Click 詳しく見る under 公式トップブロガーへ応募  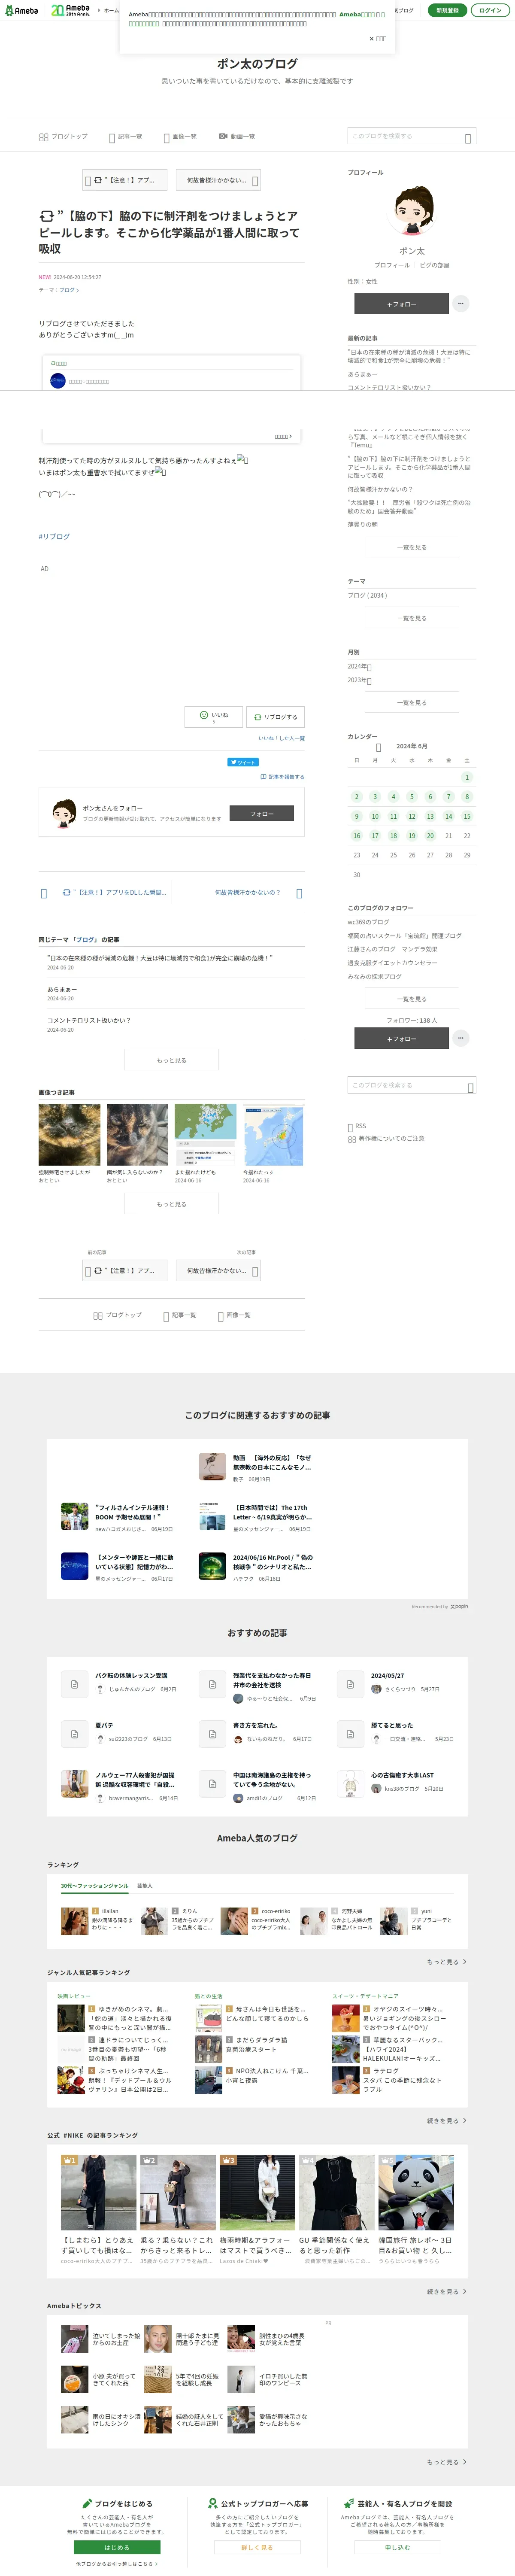(x=257, y=2547)
